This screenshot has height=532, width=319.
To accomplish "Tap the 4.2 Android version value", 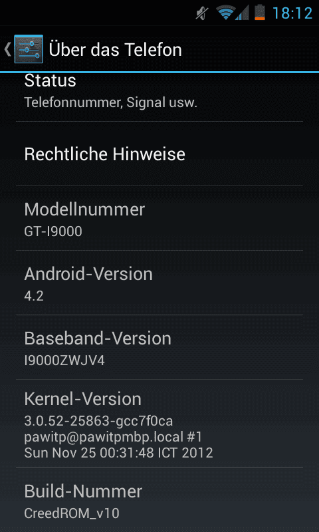I will [34, 296].
